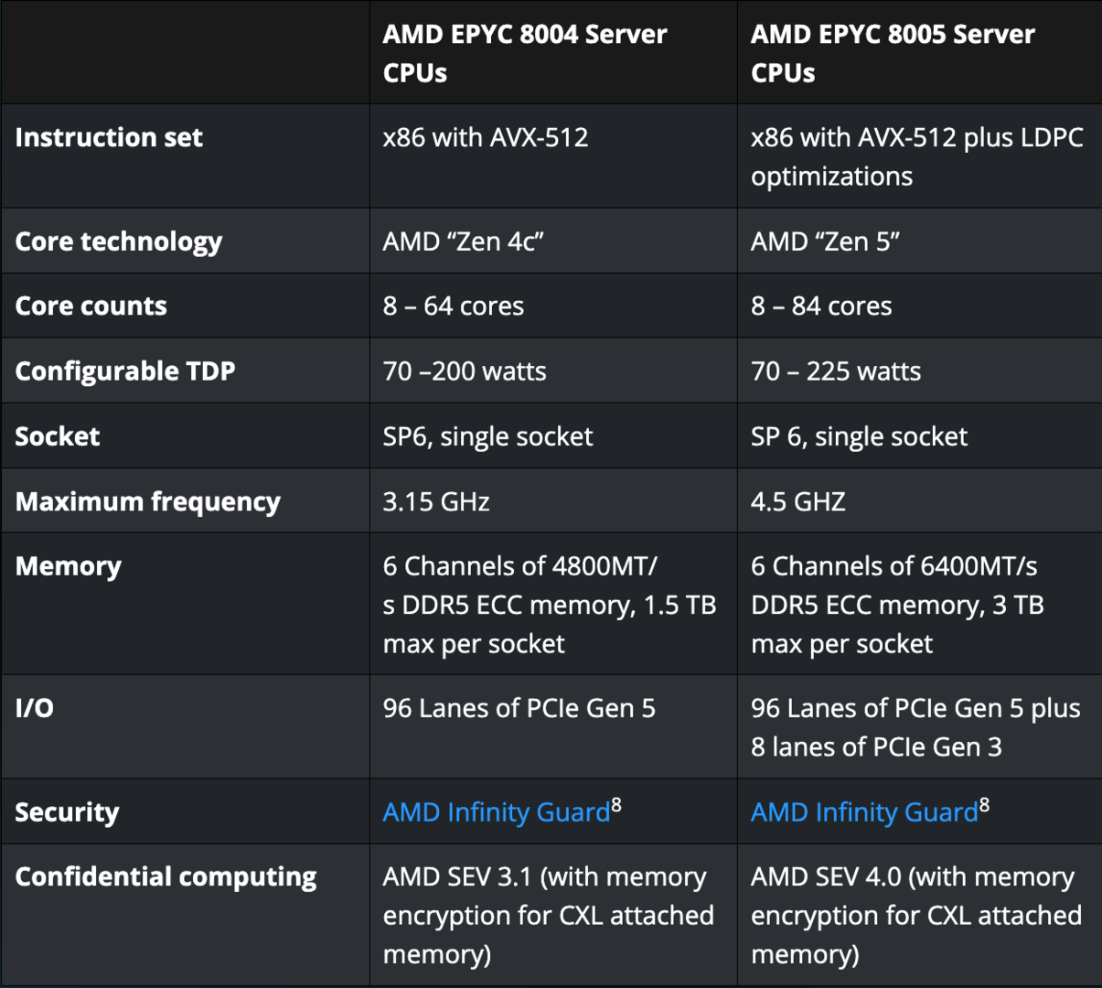This screenshot has height=988, width=1102.
Task: Click the 'I/O' row label
Action: point(35,708)
